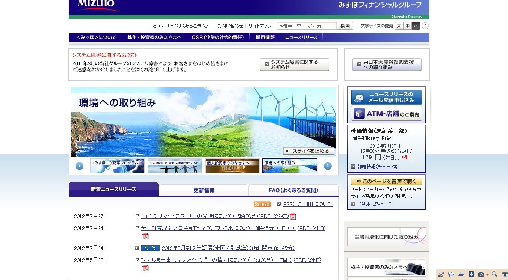508x280 pixels.
Task: Click the download arrow icon in bottom toolbar
Action: click(x=472, y=274)
